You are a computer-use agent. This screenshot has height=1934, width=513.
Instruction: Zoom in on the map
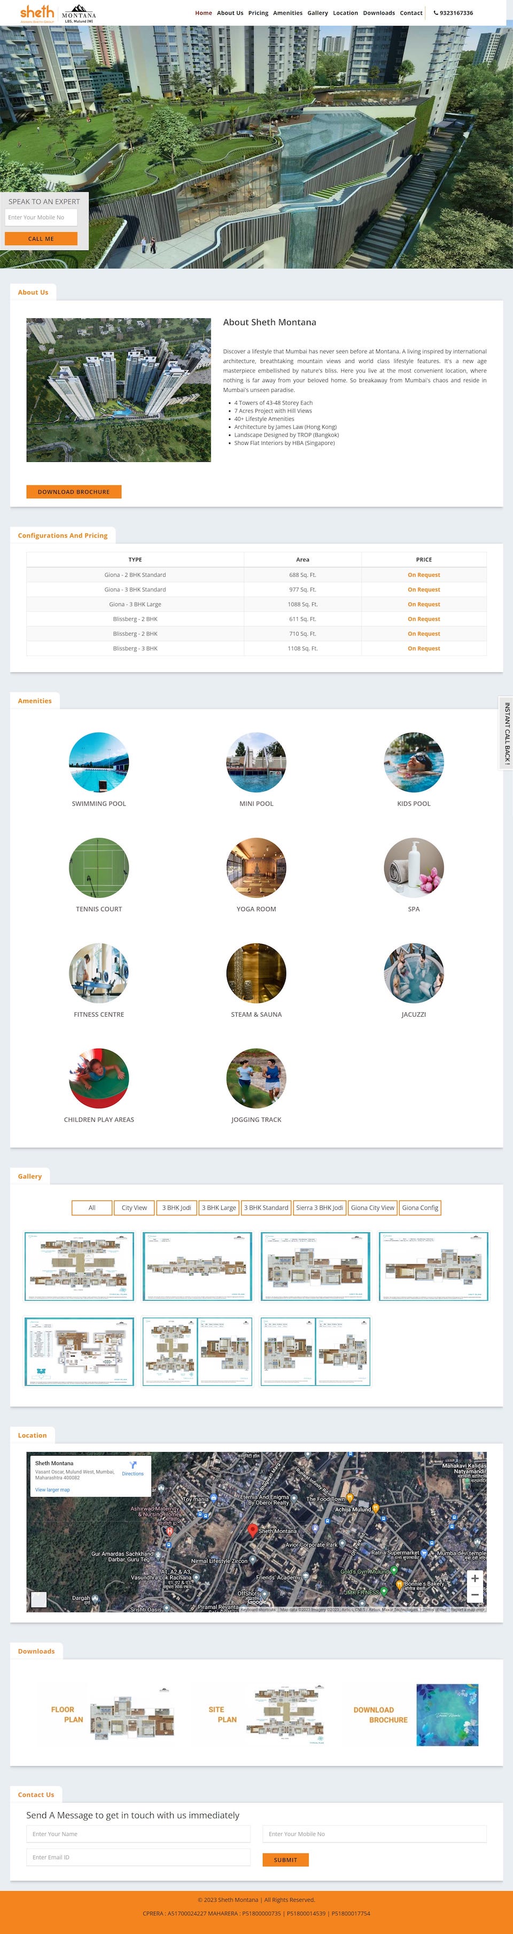(x=474, y=1578)
